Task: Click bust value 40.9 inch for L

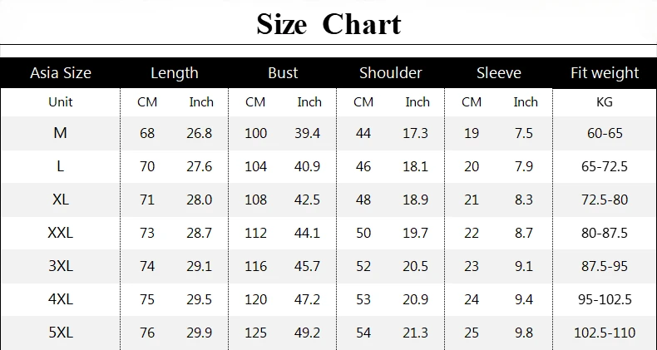Action: [x=307, y=166]
